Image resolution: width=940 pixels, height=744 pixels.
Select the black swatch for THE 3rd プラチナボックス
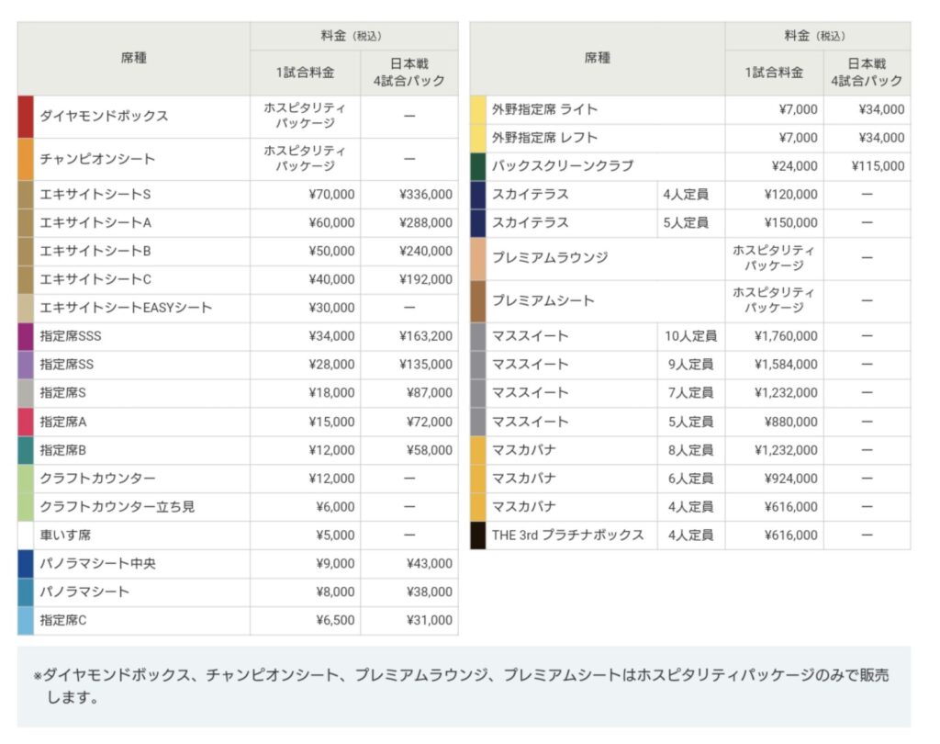click(478, 535)
